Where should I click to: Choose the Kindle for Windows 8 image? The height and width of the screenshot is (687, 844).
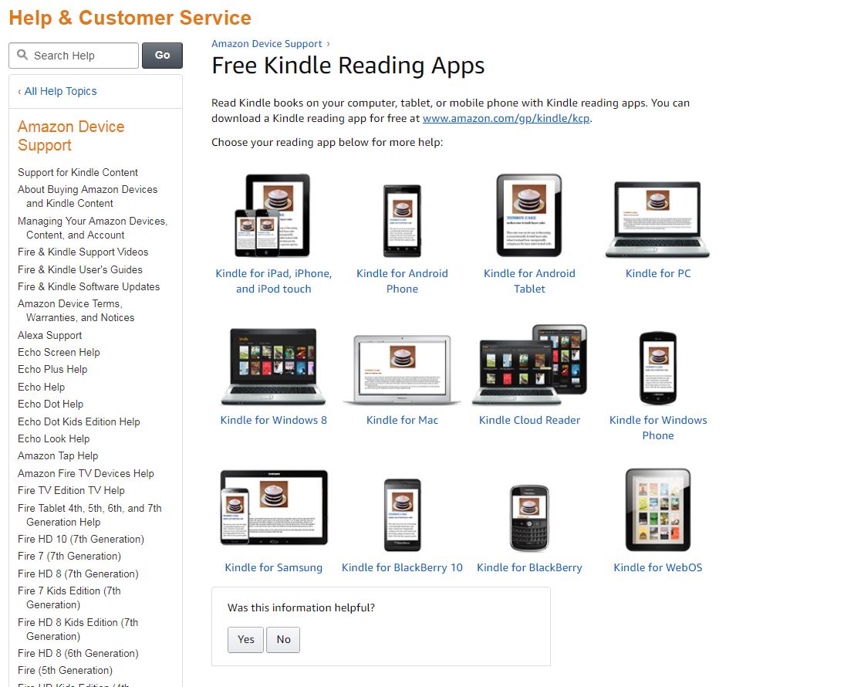[273, 367]
